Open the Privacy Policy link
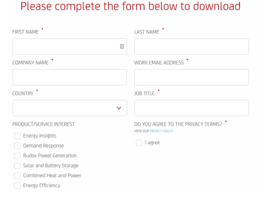 pos(161,131)
